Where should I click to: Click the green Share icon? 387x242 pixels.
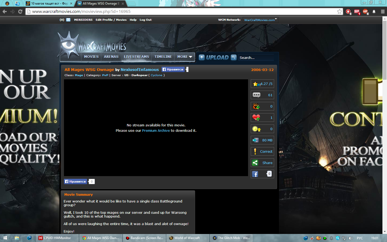[255, 163]
